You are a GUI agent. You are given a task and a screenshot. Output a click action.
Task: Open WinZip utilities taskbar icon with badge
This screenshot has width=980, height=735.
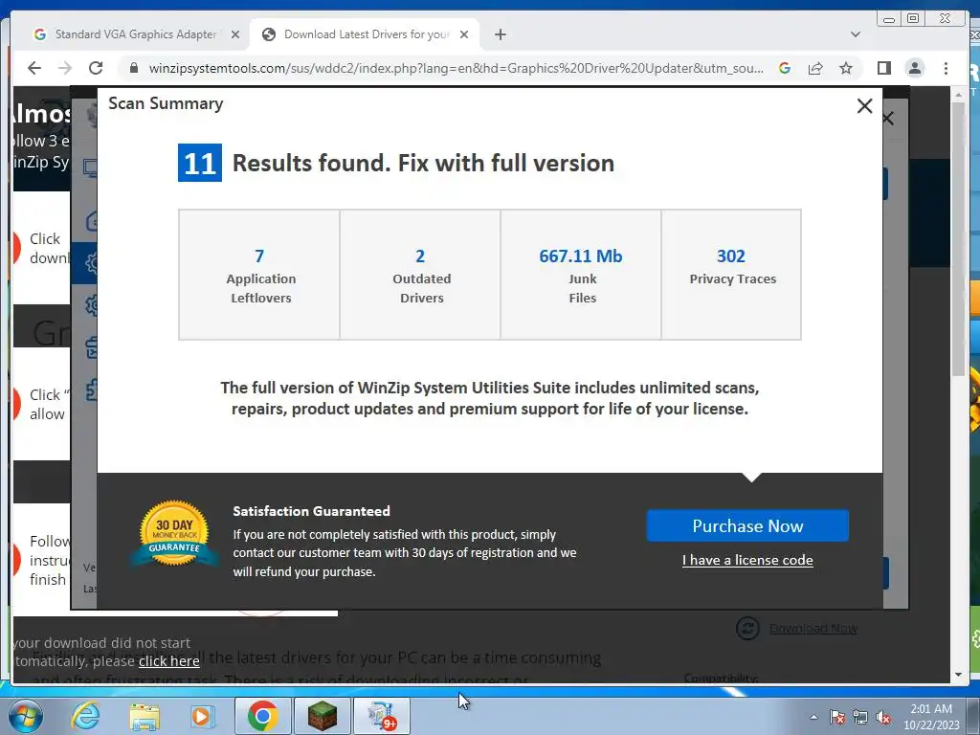click(382, 716)
